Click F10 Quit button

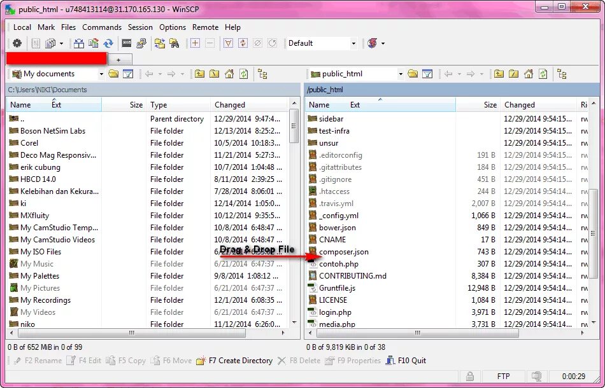click(x=406, y=361)
